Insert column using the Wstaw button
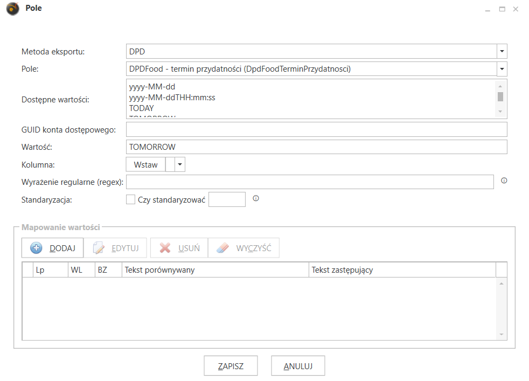Viewport: 529px width, 381px height. coord(146,165)
